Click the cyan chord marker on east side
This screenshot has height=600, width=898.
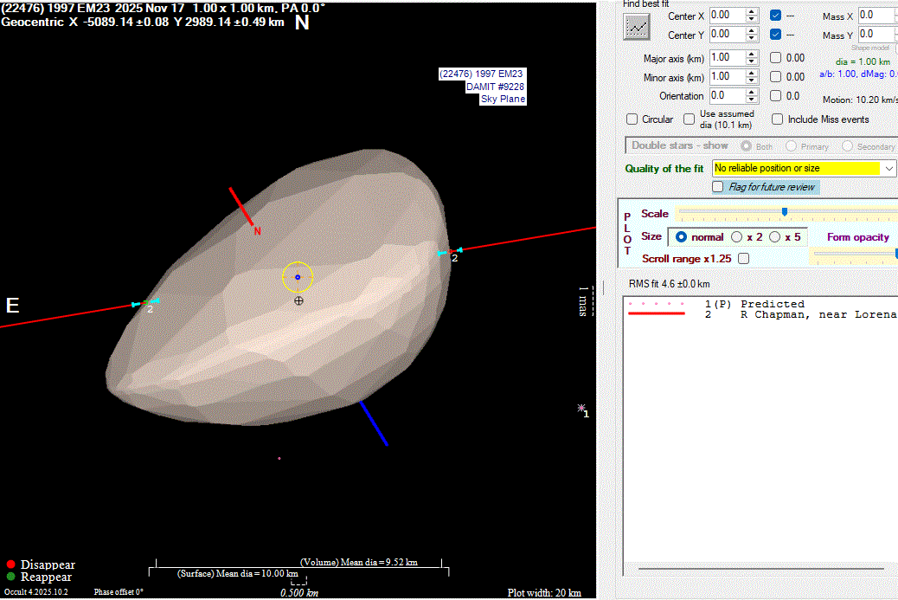click(144, 303)
